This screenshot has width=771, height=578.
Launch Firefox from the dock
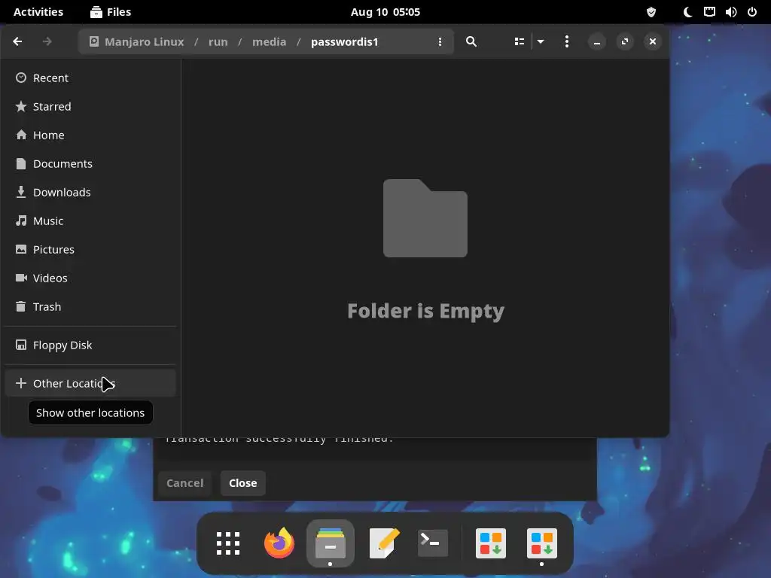point(279,543)
